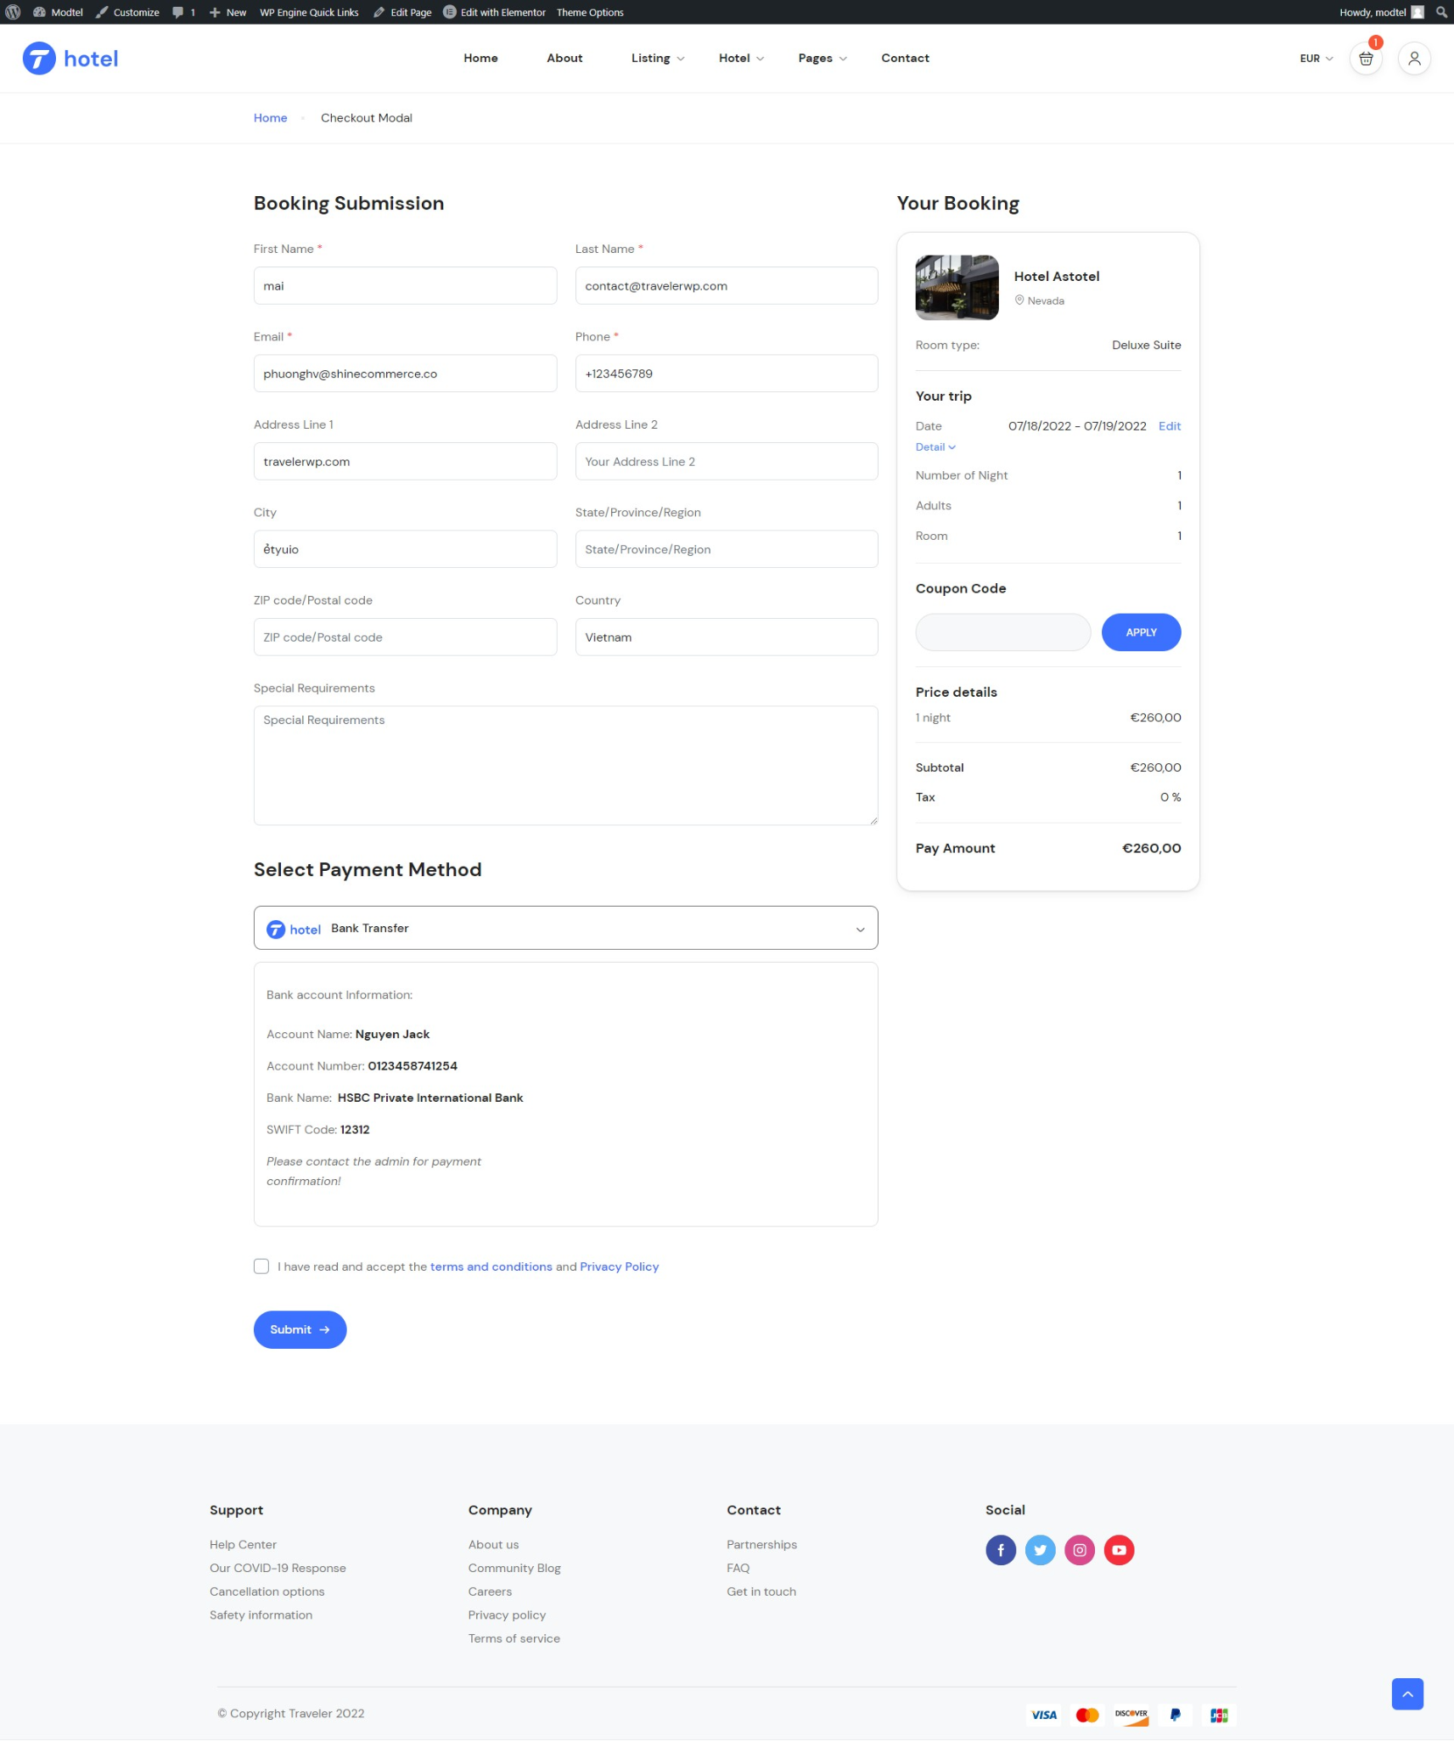Open the Facebook social icon
Image resolution: width=1454 pixels, height=1741 pixels.
pos(1001,1550)
